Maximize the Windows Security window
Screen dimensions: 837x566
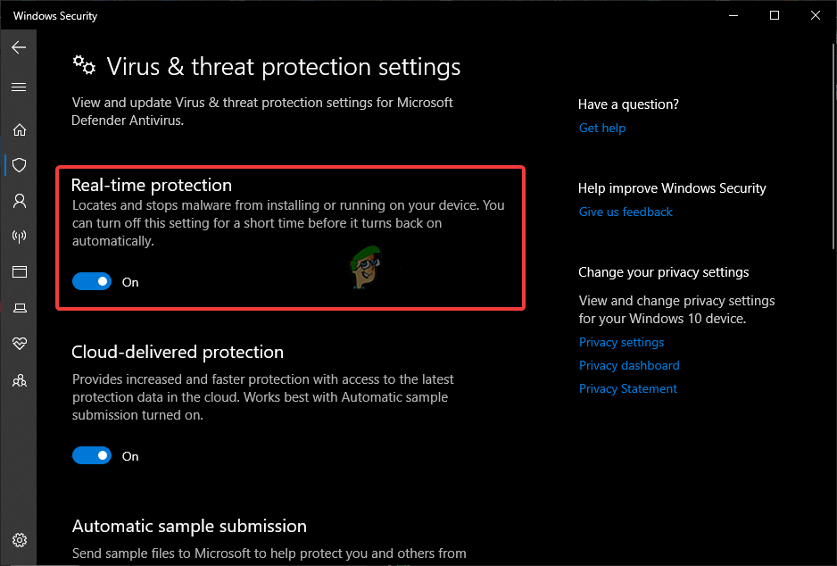click(775, 15)
